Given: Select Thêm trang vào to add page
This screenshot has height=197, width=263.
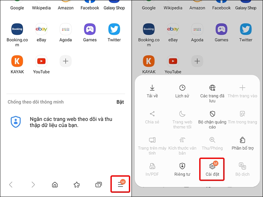Looking at the screenshot, I should (242, 91).
